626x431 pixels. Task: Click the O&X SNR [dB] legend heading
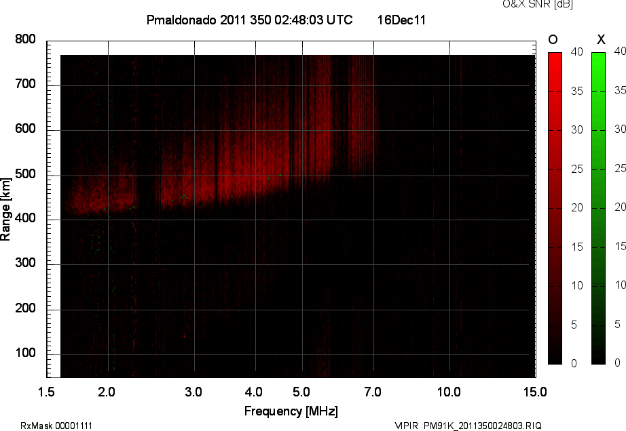(x=528, y=4)
